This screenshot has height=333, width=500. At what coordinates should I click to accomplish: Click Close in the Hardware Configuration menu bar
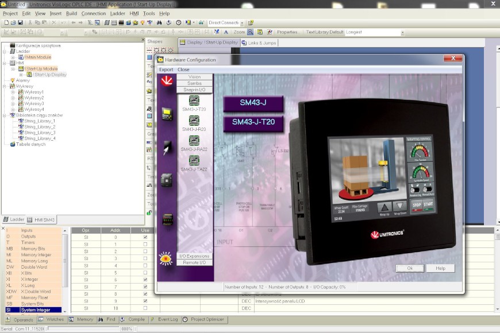183,69
